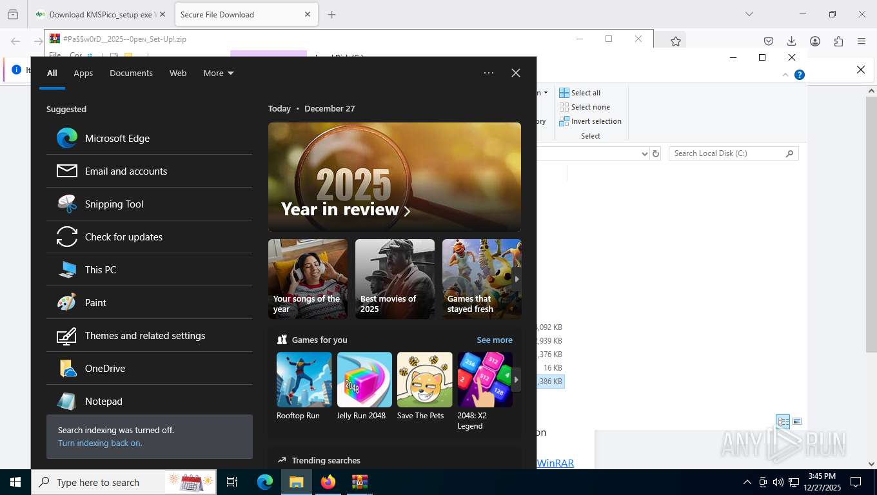This screenshot has width=877, height=495.
Task: Launch Paint from suggested list
Action: click(149, 302)
